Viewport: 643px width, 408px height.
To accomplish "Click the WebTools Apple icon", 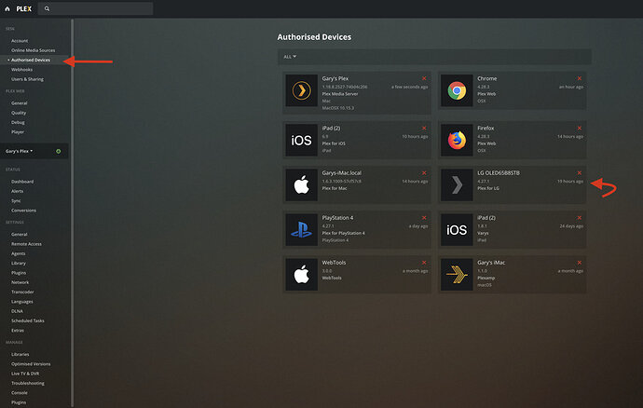I will point(301,274).
